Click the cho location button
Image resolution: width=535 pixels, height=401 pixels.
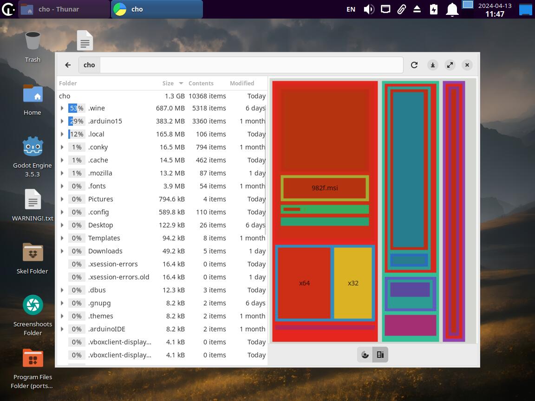[x=89, y=65]
